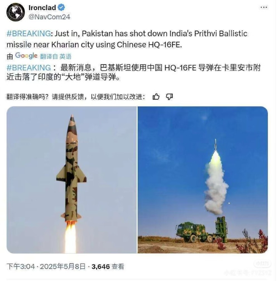Image resolution: width=279 pixels, height=281 pixels.
Task: Click the translated #BREAKING hashtag
Action: 29,68
